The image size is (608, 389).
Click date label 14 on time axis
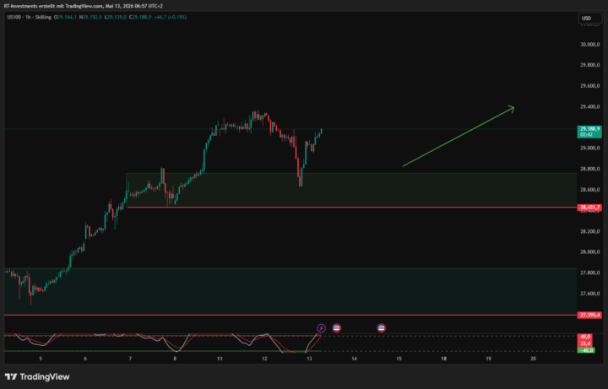pos(354,359)
